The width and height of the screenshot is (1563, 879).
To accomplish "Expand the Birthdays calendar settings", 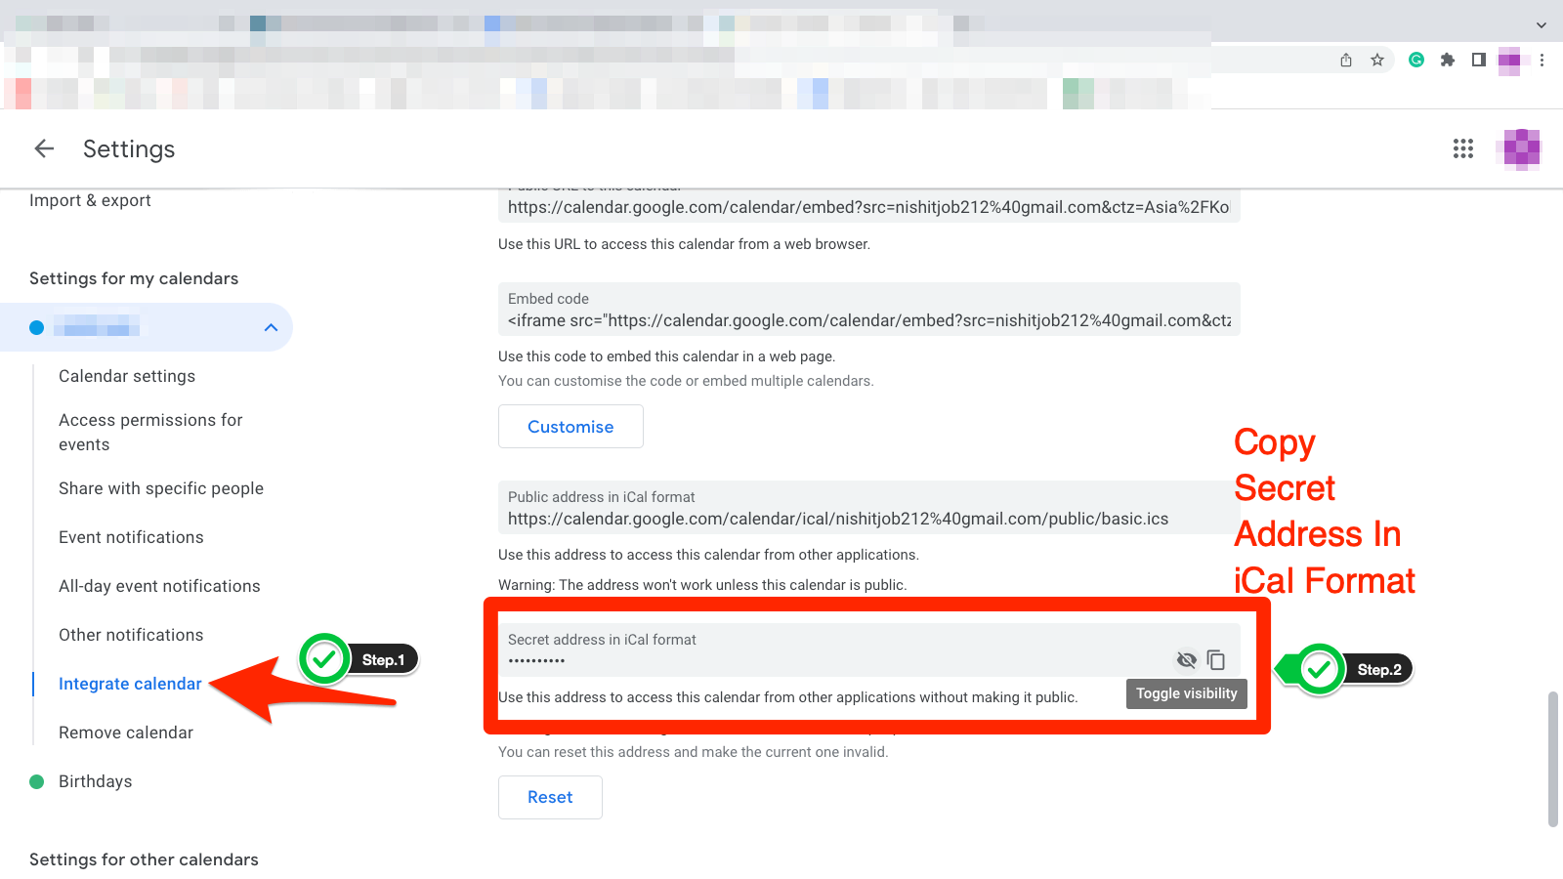I will (x=95, y=780).
